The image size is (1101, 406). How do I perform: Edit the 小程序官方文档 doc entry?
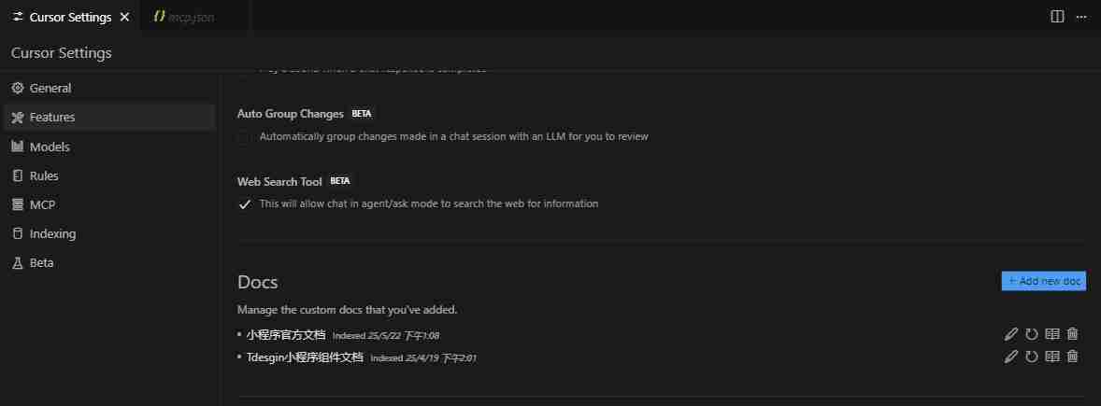[x=1010, y=334]
